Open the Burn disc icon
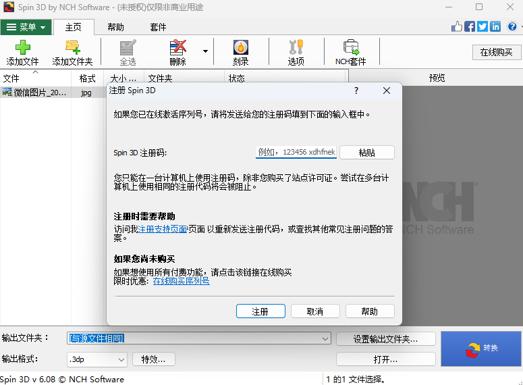This screenshot has width=523, height=385. [x=240, y=47]
